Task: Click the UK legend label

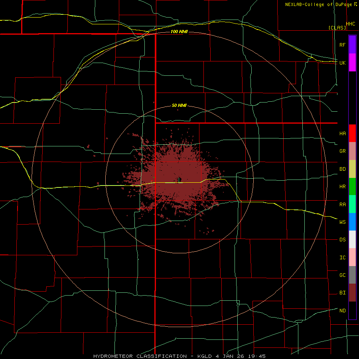Action: [343, 63]
